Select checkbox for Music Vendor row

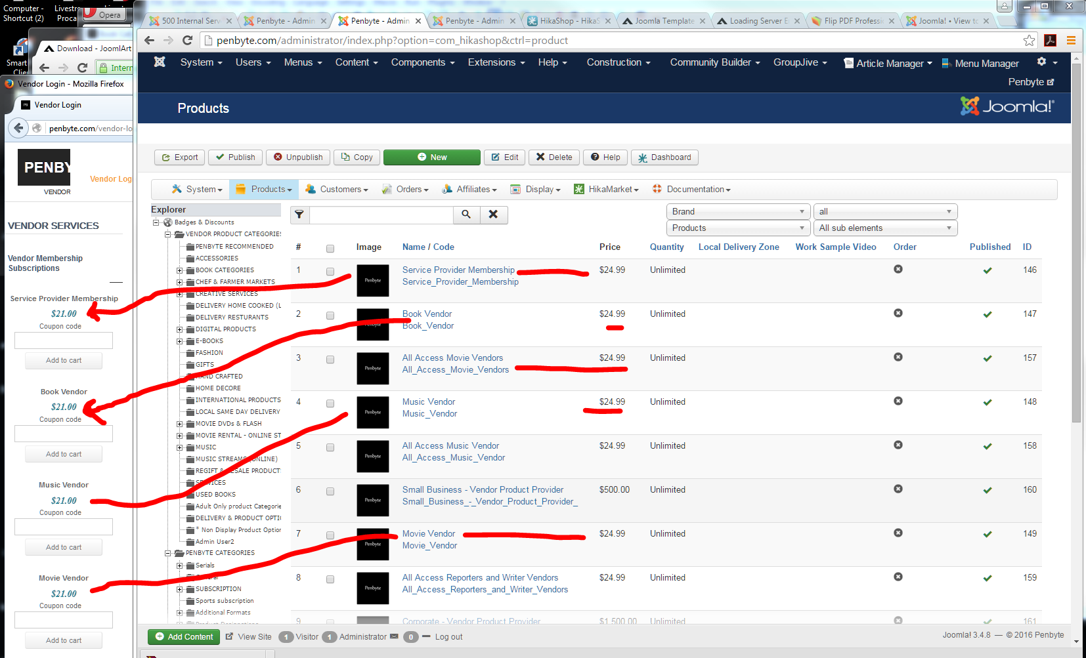click(330, 403)
